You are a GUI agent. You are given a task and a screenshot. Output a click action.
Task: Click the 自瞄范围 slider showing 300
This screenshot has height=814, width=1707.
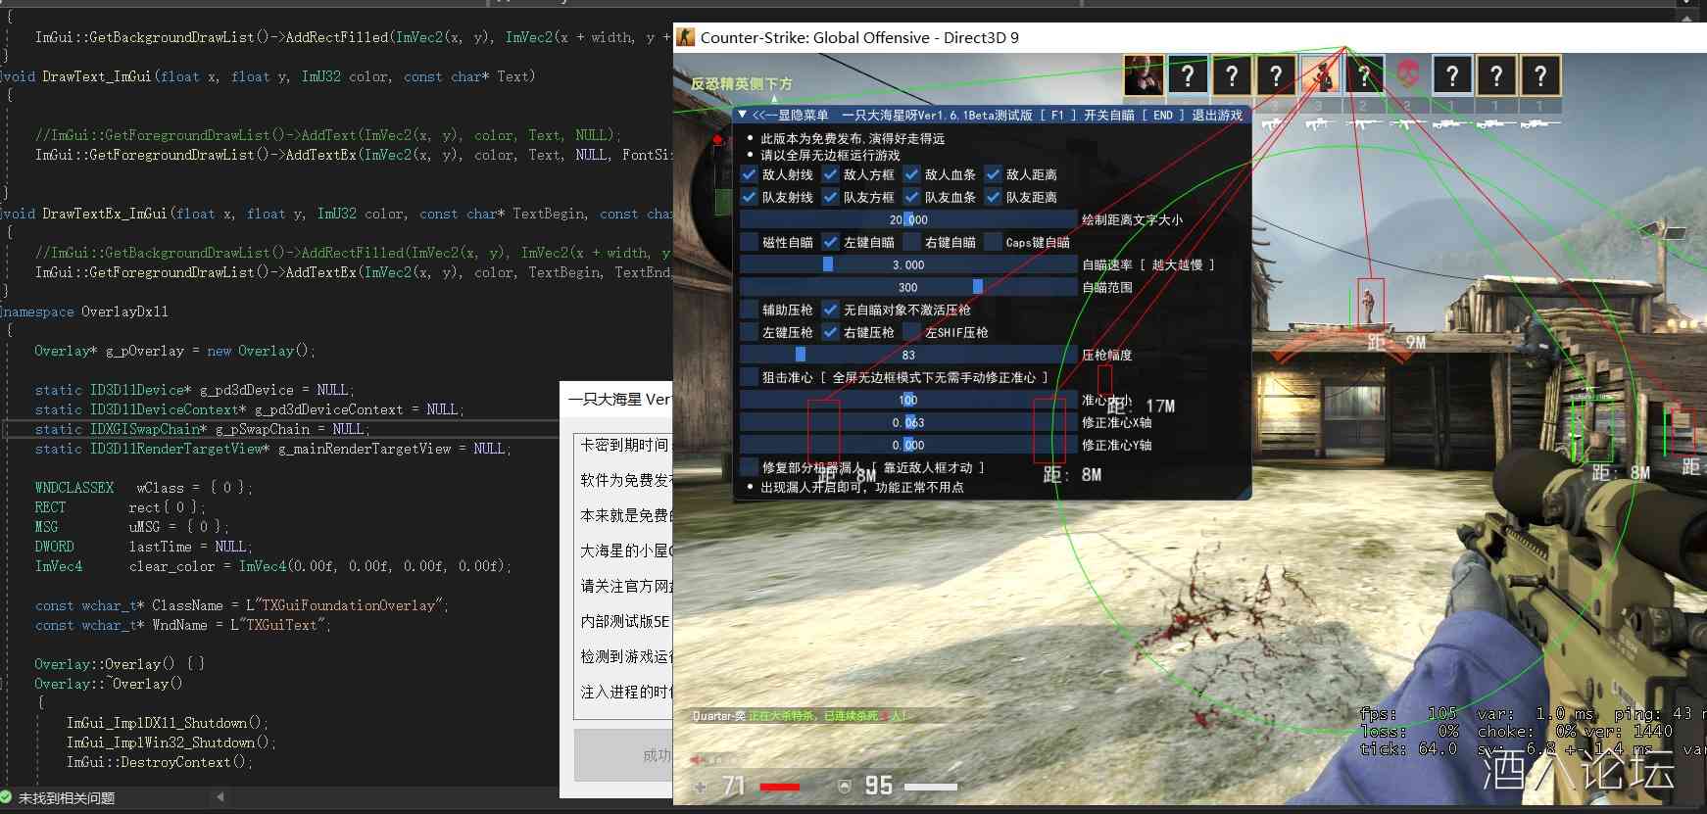[908, 287]
